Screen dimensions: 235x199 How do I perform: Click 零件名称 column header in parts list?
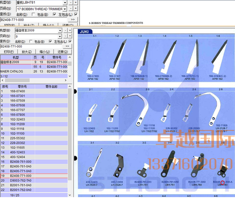(51, 87)
